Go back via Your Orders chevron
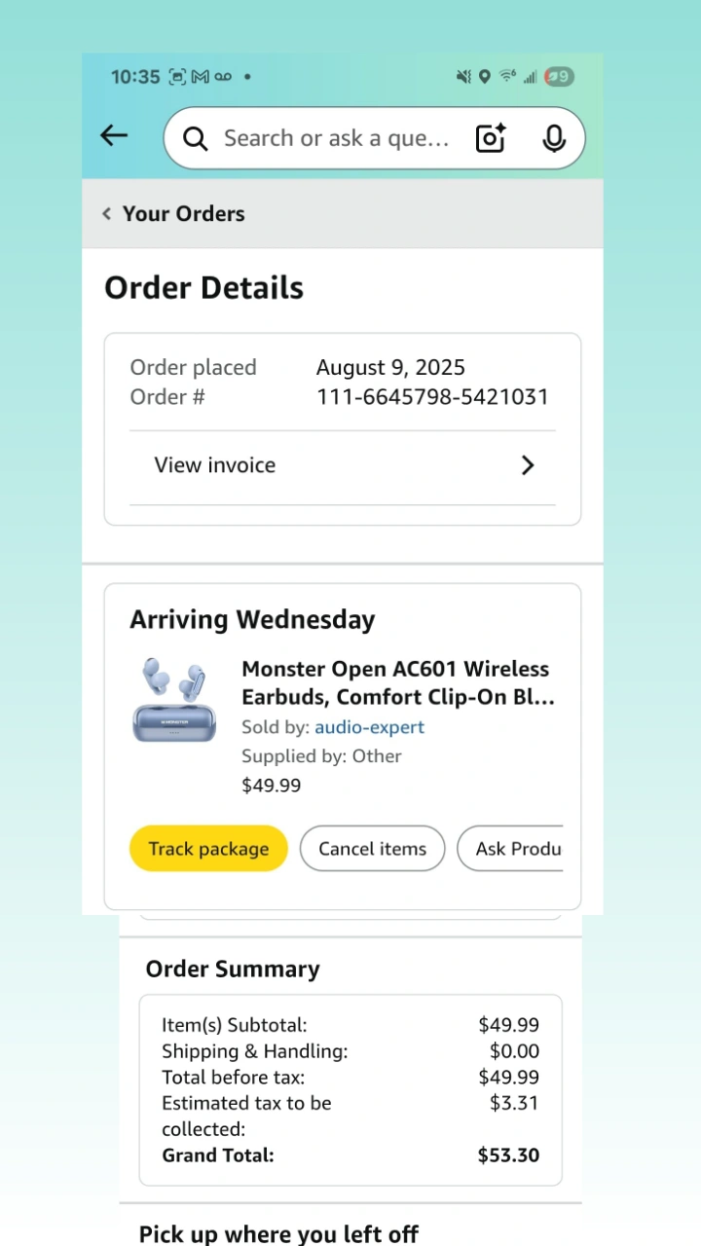Image resolution: width=701 pixels, height=1246 pixels. [107, 214]
